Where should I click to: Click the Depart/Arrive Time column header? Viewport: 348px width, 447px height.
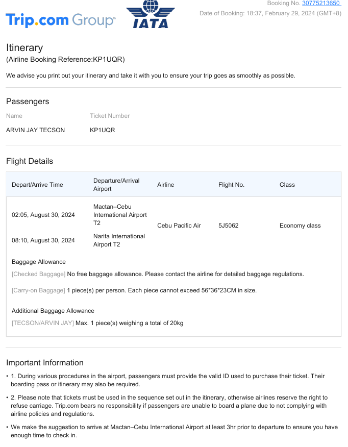click(37, 185)
